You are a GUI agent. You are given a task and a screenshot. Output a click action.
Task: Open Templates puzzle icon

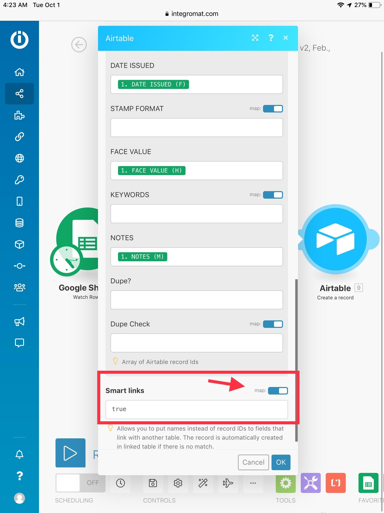19,115
